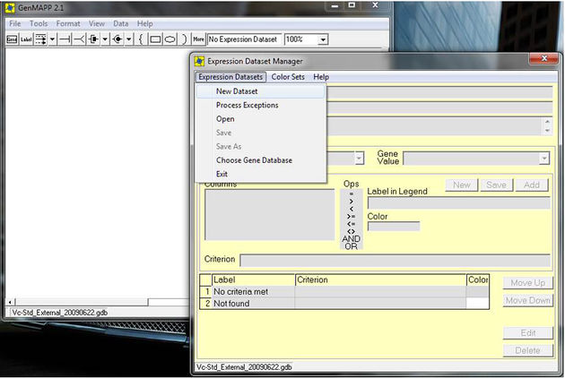Insert the not-equal operator from Ops
Image resolution: width=565 pixels, height=378 pixels.
coord(352,231)
